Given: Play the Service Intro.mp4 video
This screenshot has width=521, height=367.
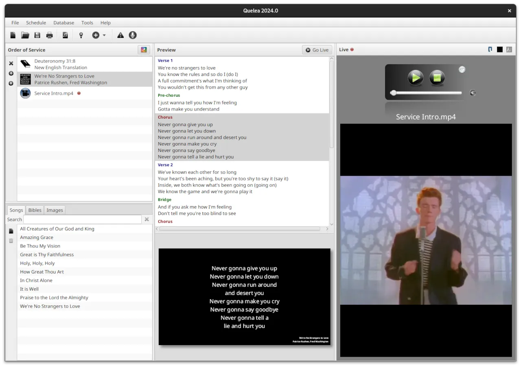Looking at the screenshot, I should tap(415, 77).
